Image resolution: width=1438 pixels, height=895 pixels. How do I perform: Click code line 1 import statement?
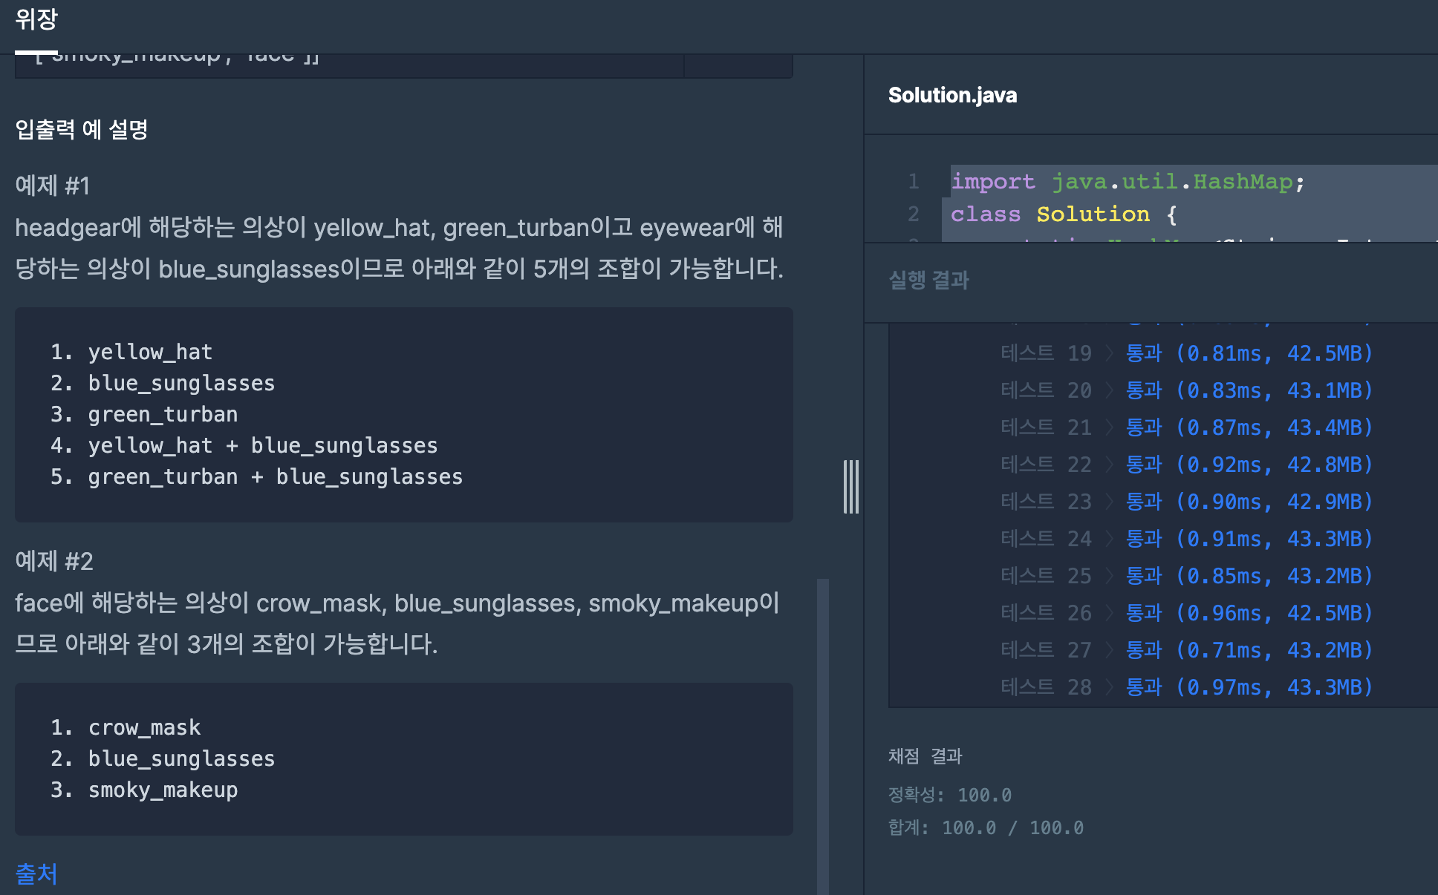(1127, 182)
